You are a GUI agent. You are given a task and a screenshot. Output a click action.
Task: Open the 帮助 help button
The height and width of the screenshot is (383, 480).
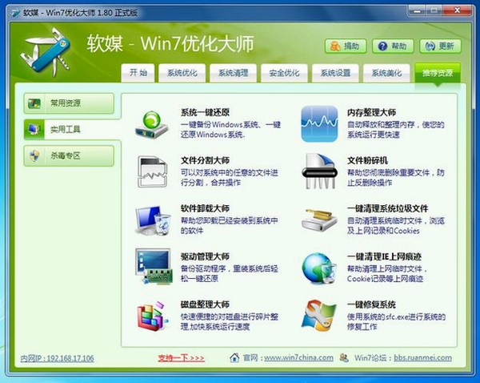click(393, 46)
